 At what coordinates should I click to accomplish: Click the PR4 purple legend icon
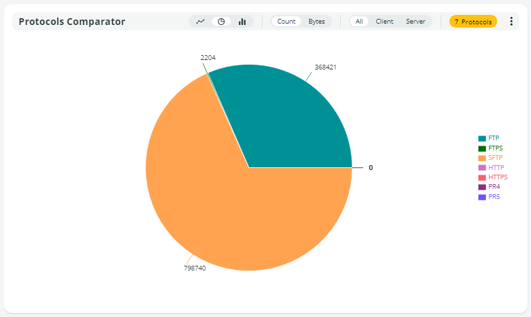click(x=482, y=187)
